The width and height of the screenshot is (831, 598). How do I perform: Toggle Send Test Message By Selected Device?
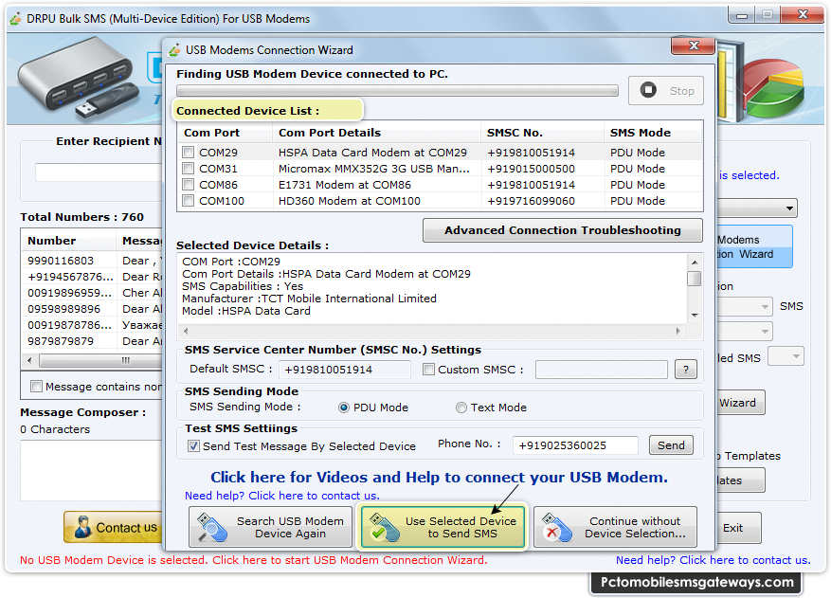194,446
